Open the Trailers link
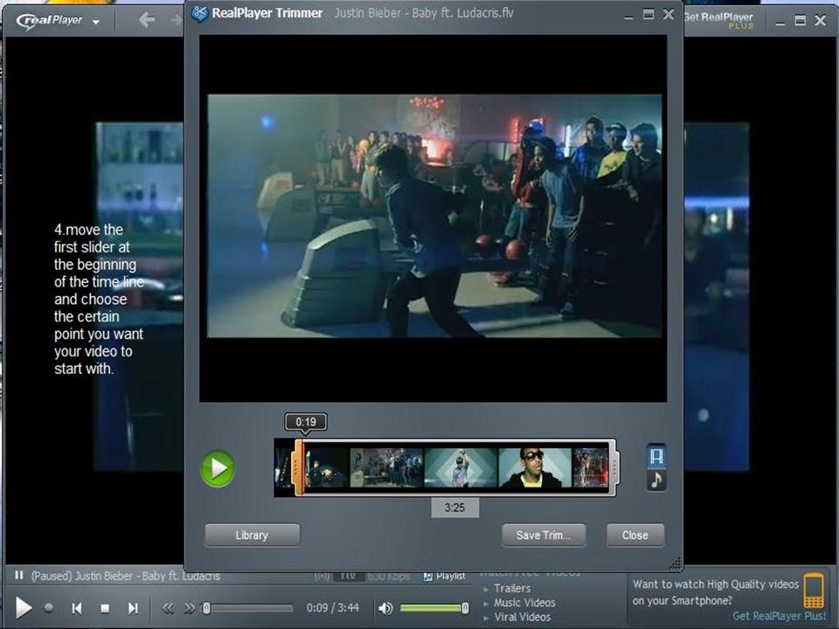Viewport: 839px width, 629px height. coord(512,588)
